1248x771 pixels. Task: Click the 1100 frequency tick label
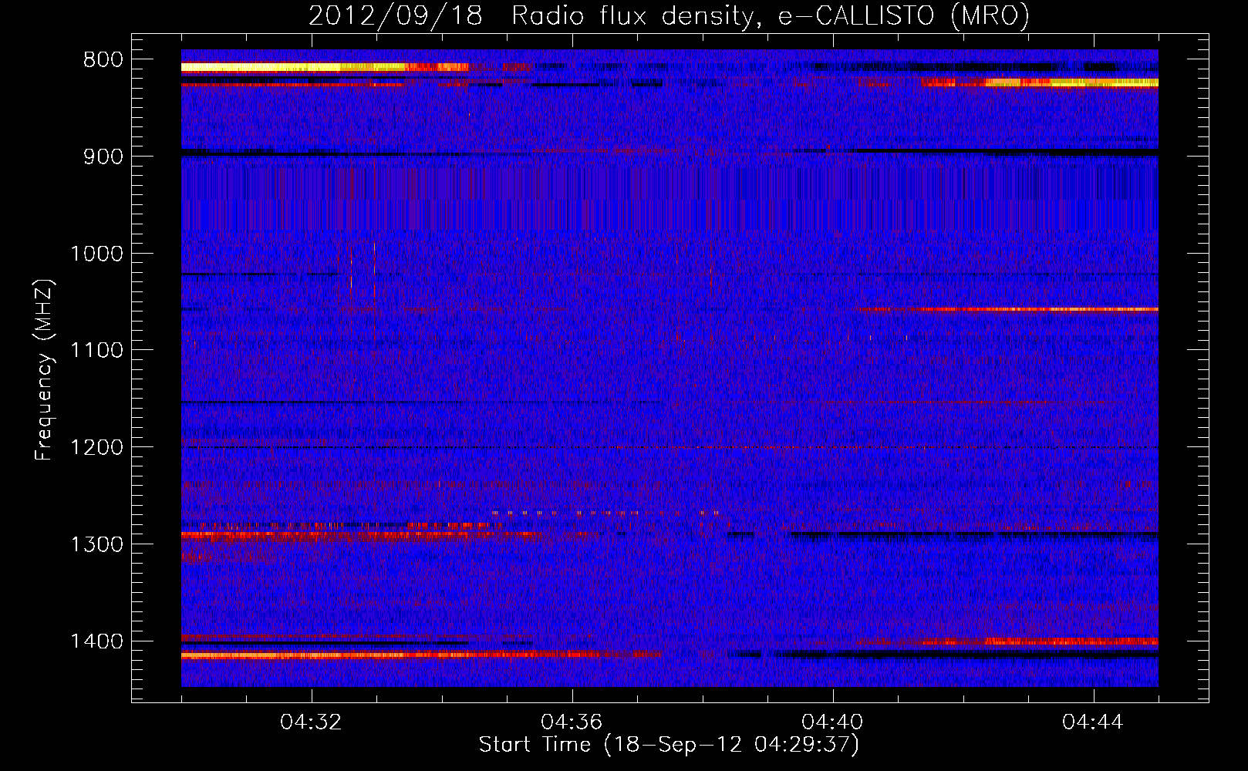96,351
